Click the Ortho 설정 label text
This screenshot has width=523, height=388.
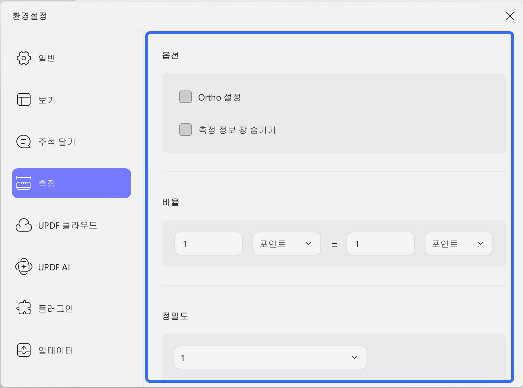219,97
